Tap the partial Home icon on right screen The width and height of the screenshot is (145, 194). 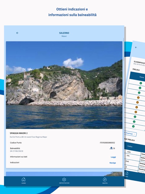[127, 173]
